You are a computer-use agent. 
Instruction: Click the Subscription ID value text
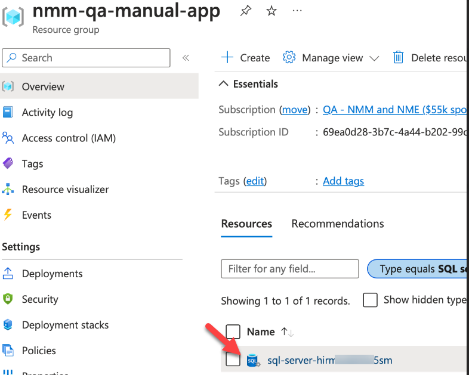click(x=395, y=132)
